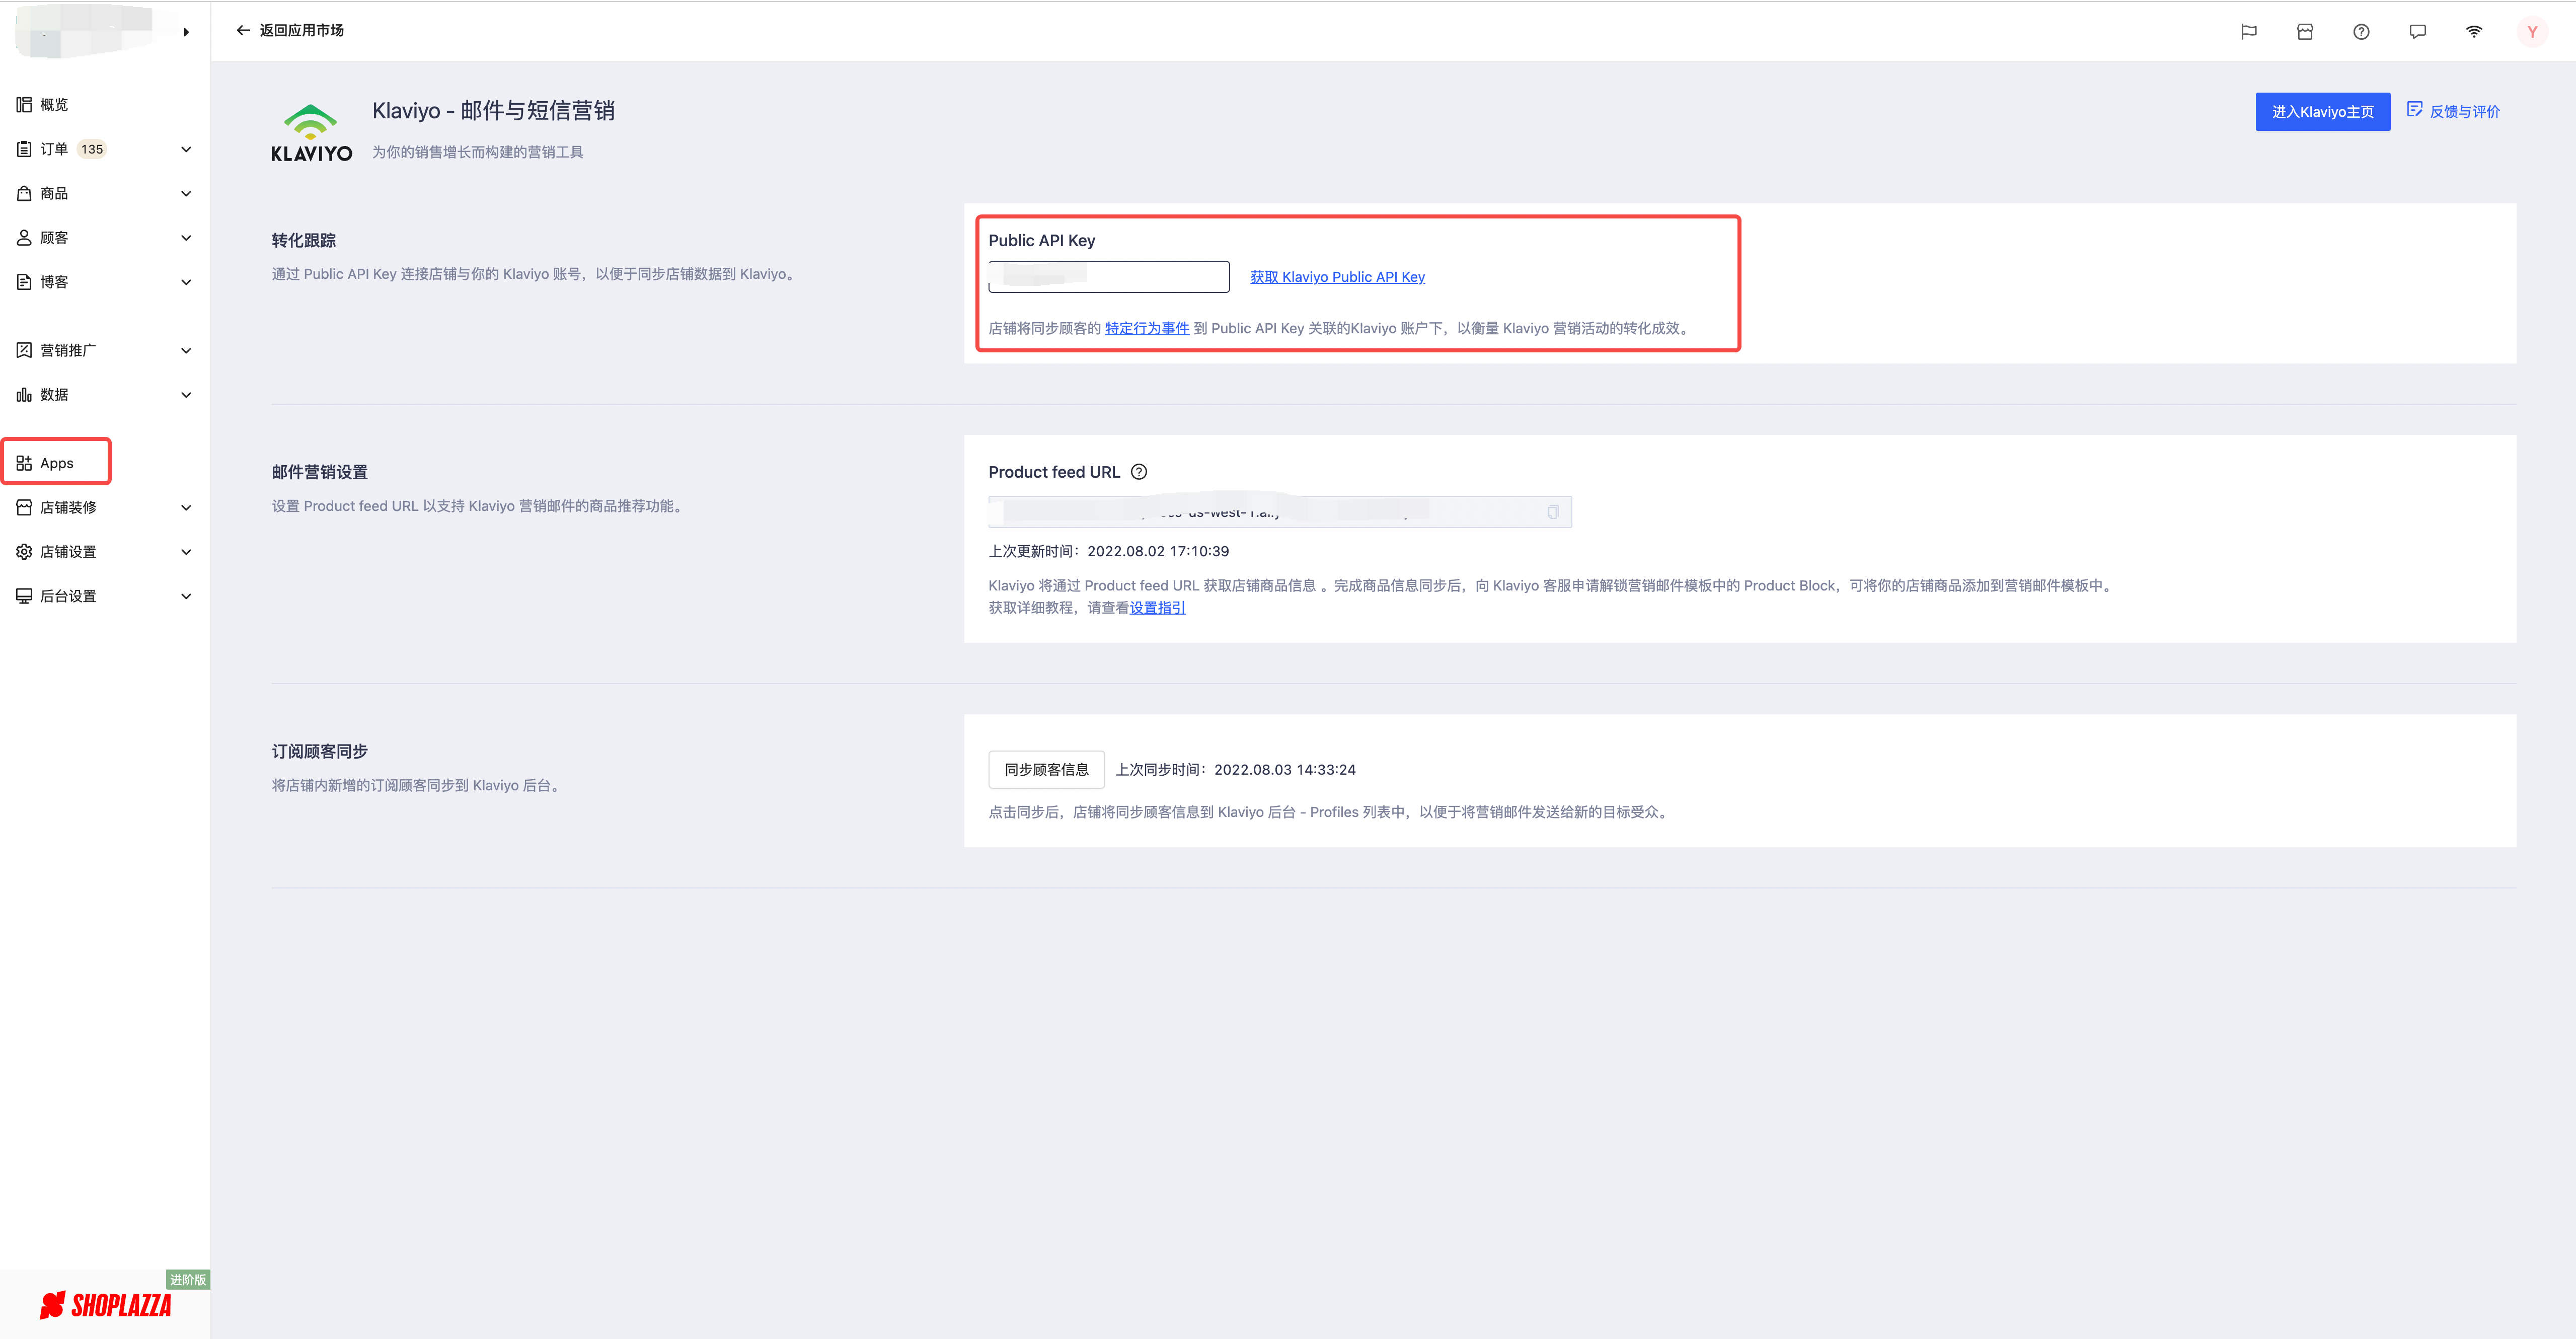Click the Shoplazza logo
This screenshot has width=2576, height=1339.
105,1305
